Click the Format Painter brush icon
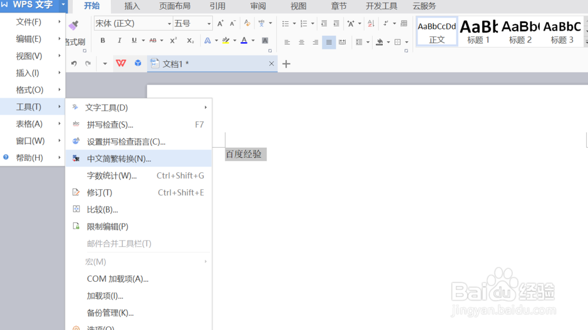This screenshot has height=330, width=588. pyautogui.click(x=73, y=25)
